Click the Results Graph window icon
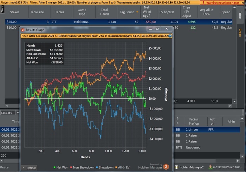This screenshot has width=246, height=172. 22,30
